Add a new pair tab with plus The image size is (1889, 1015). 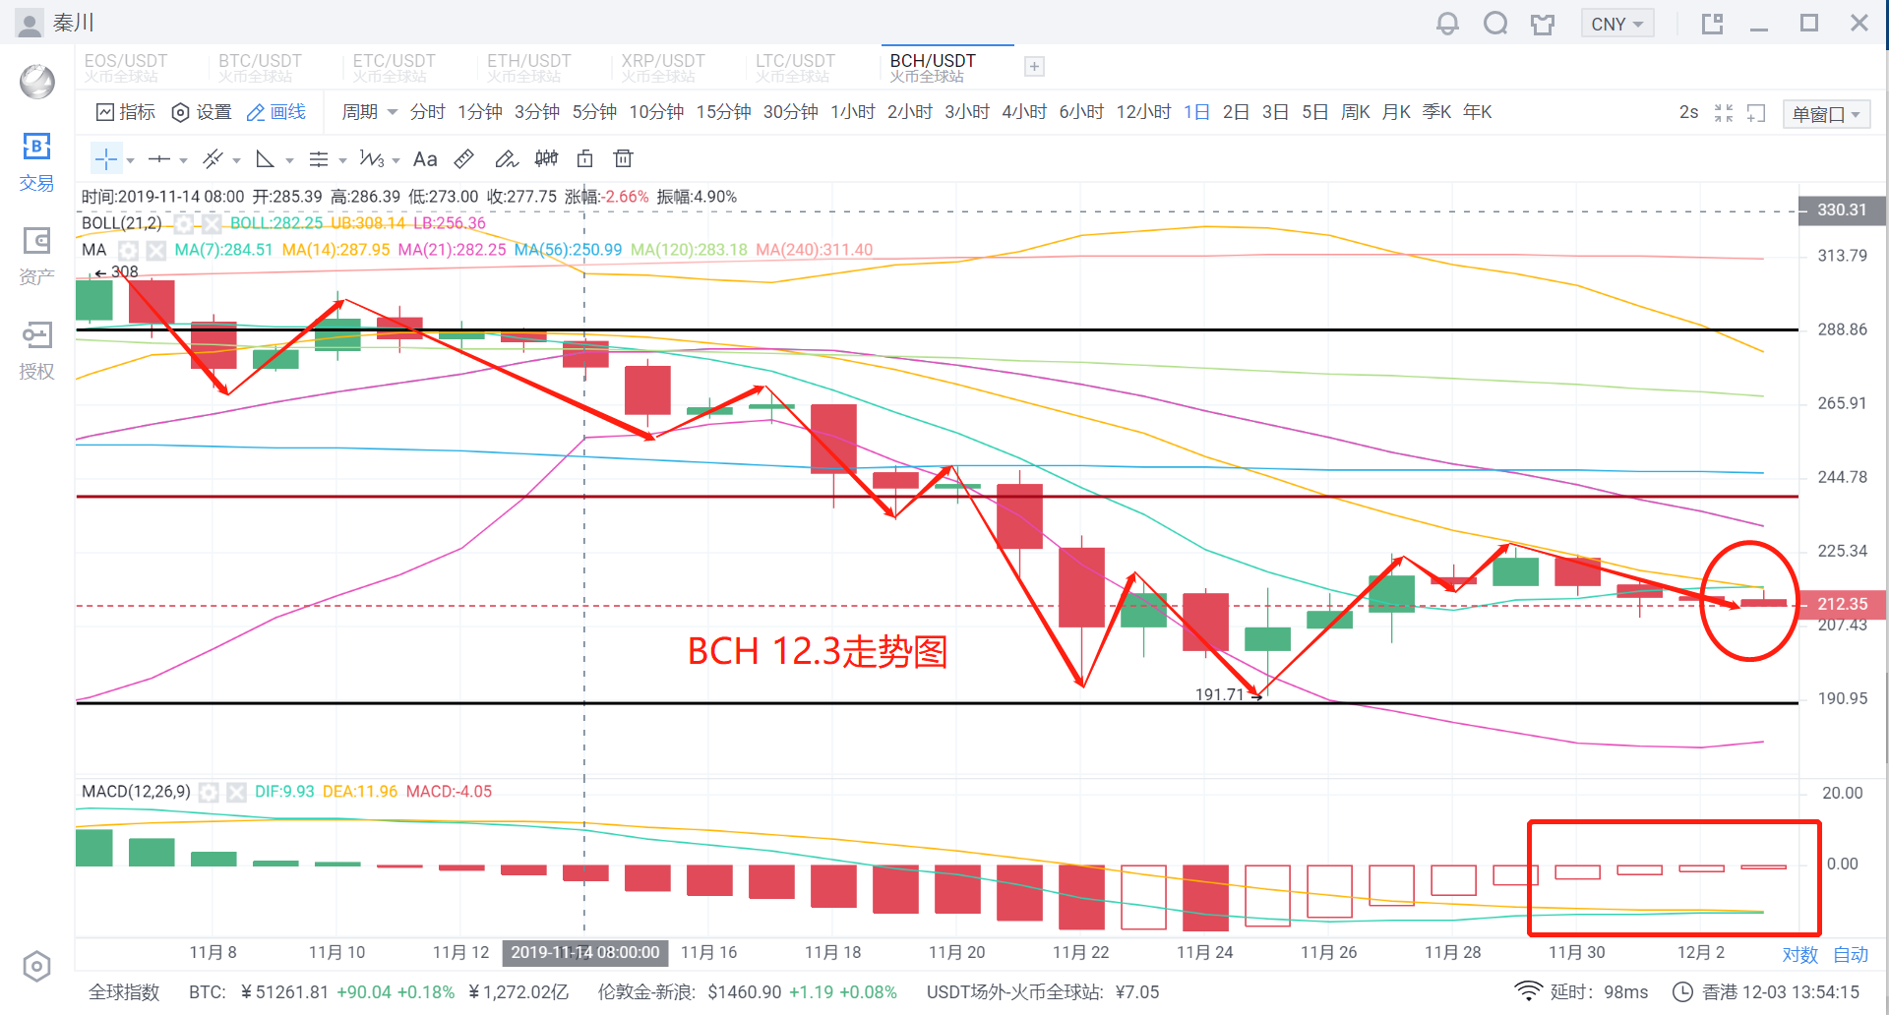[x=1034, y=67]
